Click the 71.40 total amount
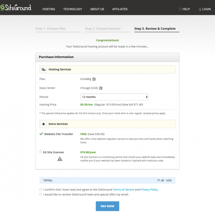Image resolution: width=215 pixels, height=215 pixels. click(x=160, y=180)
